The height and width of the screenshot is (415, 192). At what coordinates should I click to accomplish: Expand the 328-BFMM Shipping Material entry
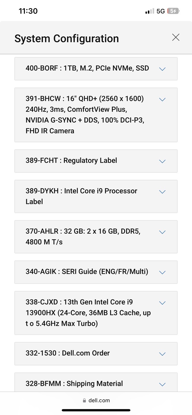tap(162, 384)
